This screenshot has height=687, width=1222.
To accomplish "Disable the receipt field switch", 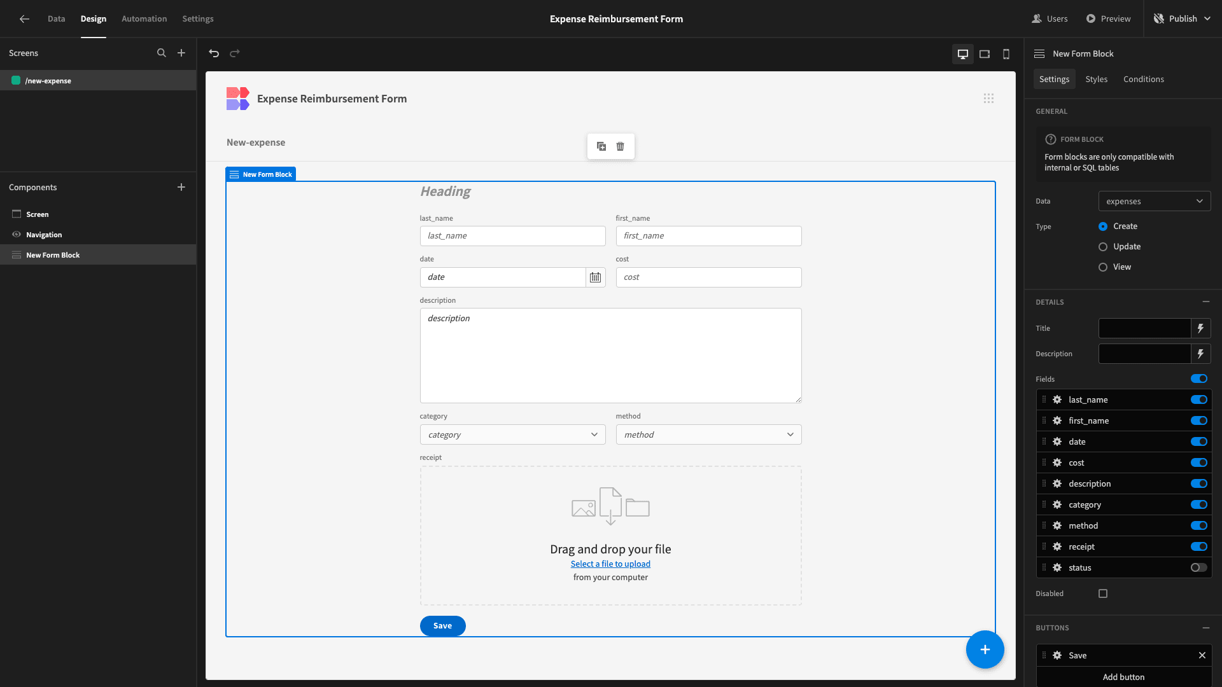I will (1199, 546).
